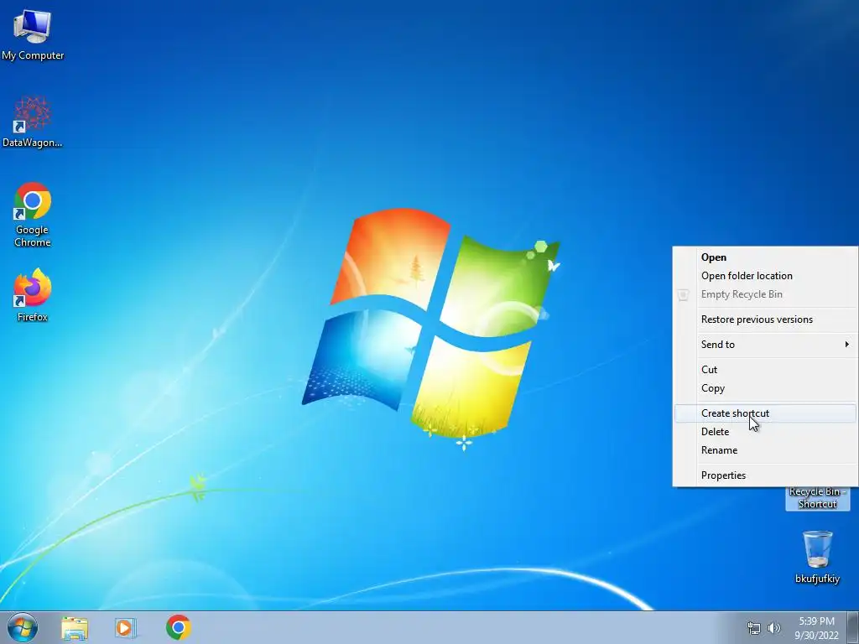Click the network tray icon
This screenshot has width=859, height=644.
[x=754, y=628]
